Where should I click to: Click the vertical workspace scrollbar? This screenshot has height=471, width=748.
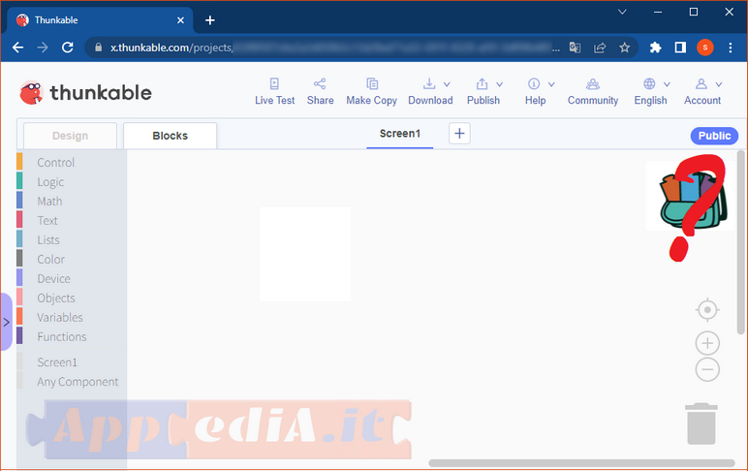click(x=740, y=242)
